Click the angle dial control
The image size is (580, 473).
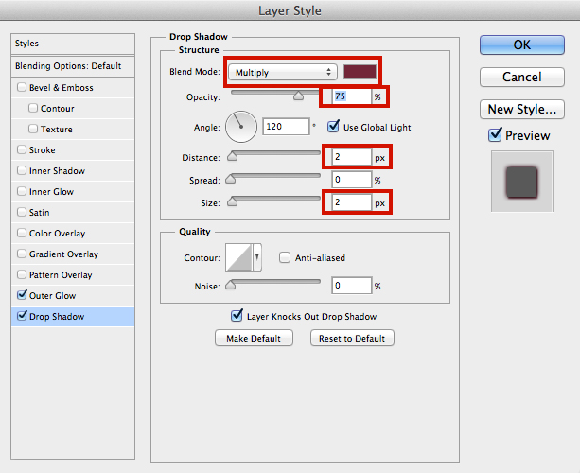240,126
